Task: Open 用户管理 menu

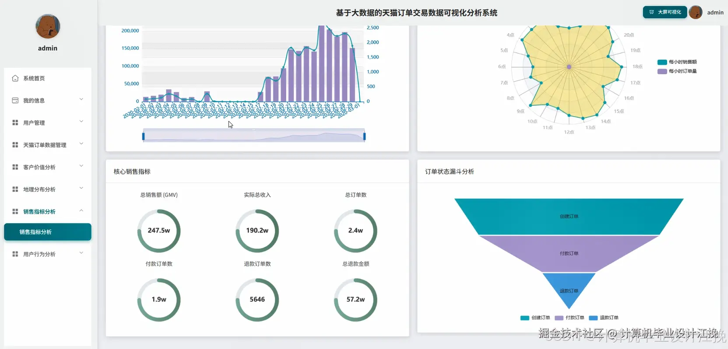Action: pos(48,123)
